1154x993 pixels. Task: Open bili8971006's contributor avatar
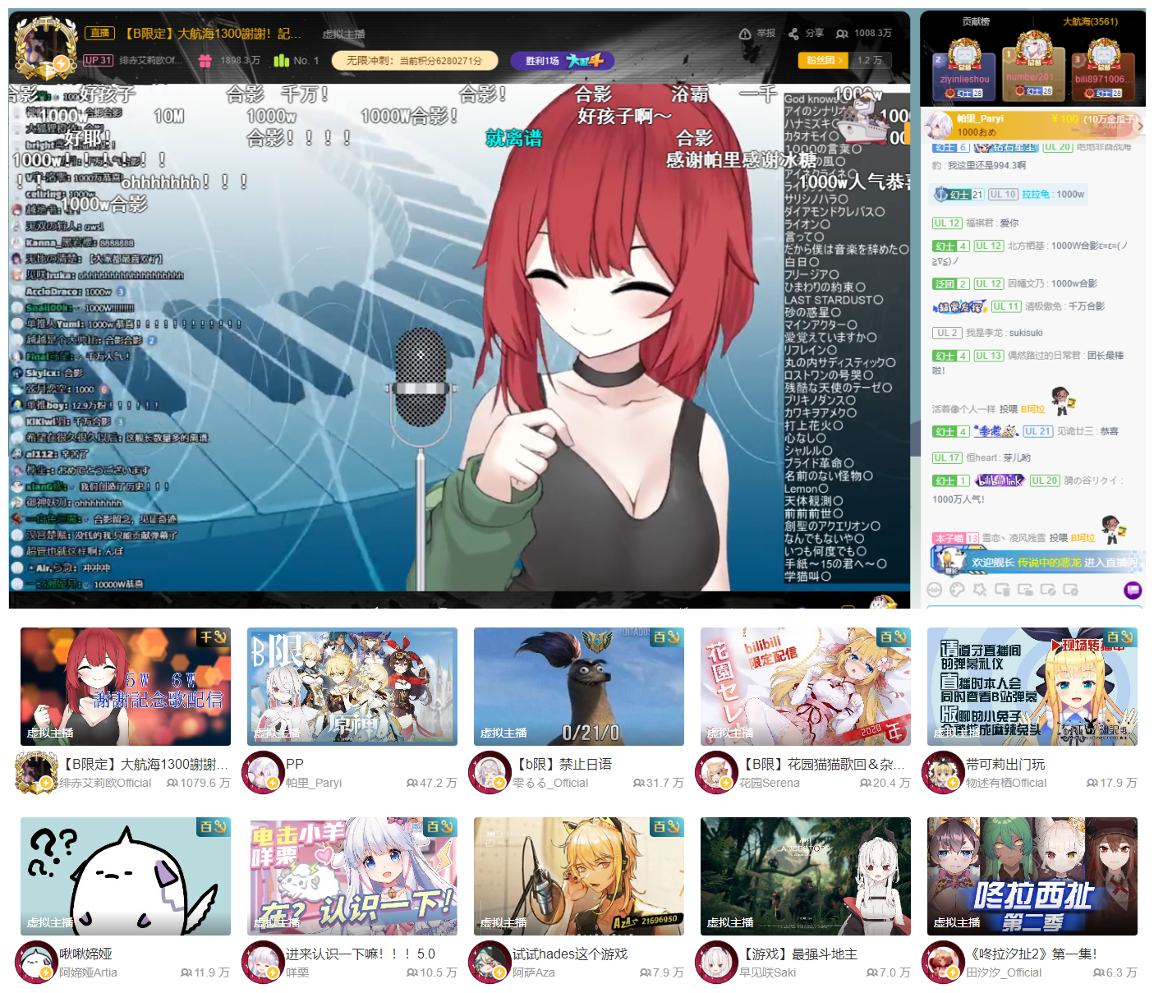1103,54
